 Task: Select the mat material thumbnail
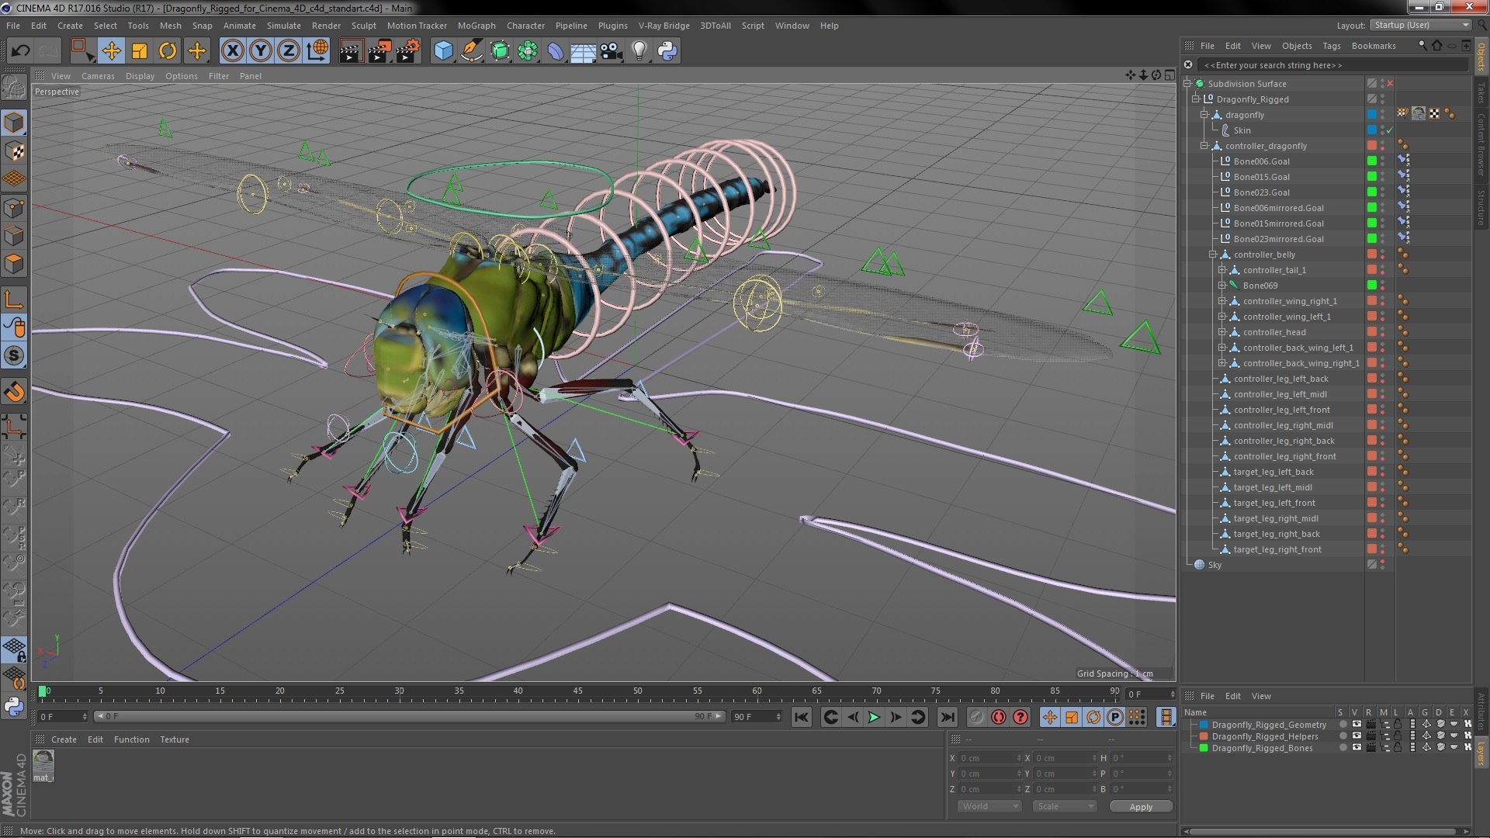(x=43, y=765)
